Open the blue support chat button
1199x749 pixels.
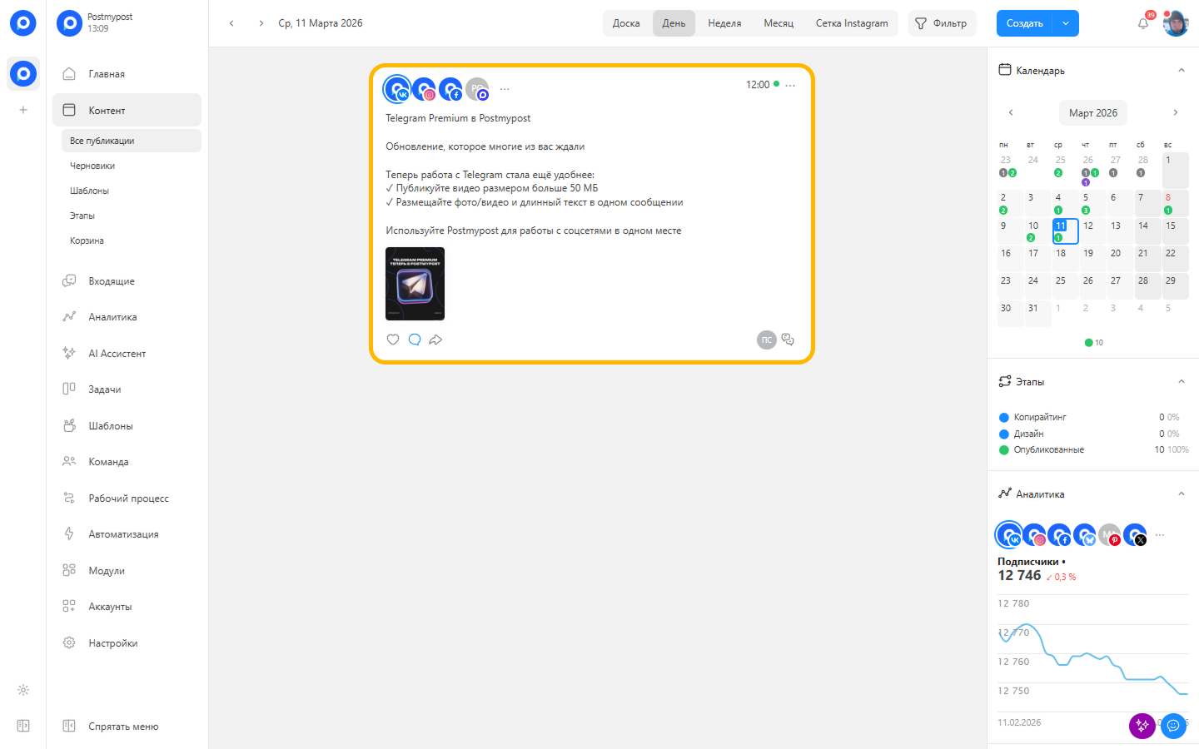pyautogui.click(x=1173, y=726)
